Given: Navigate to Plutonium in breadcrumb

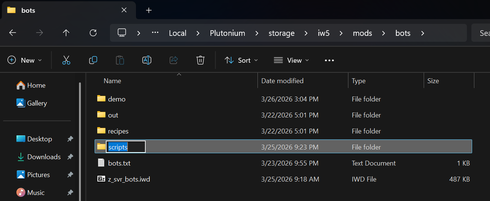Looking at the screenshot, I should pos(227,33).
